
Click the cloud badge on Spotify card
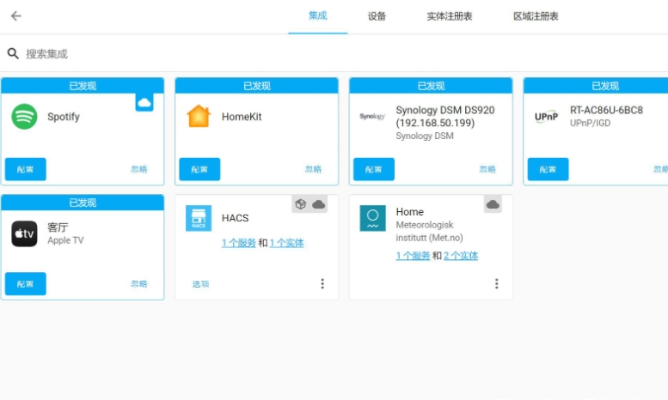click(x=144, y=102)
